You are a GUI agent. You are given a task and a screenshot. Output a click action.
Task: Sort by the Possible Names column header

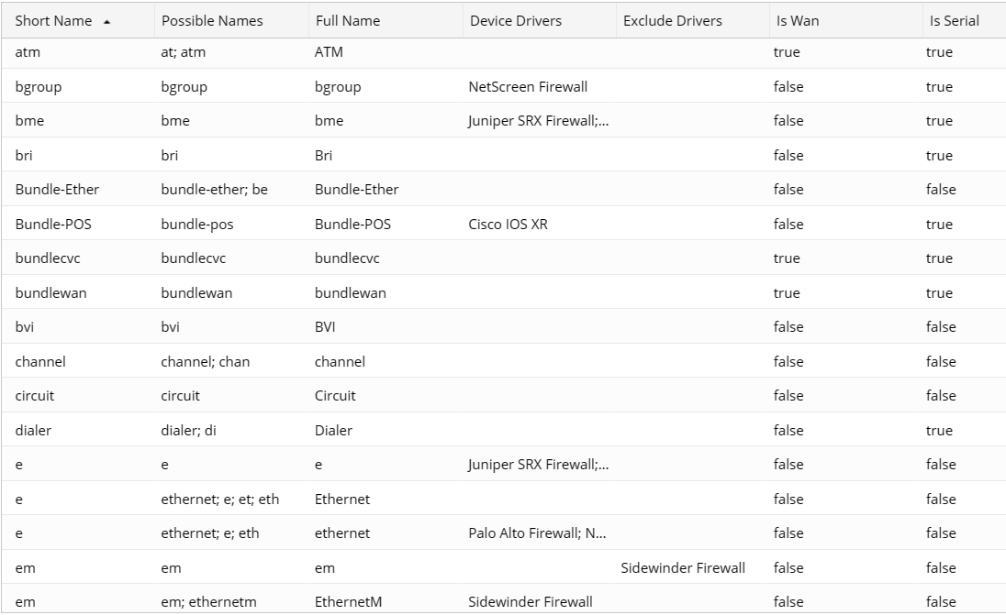[x=212, y=21]
